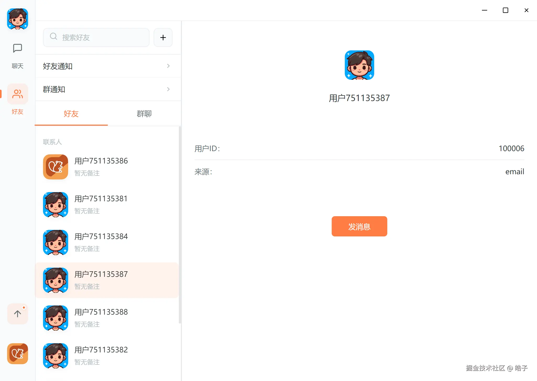
Task: Click the user ID value 100006
Action: tap(511, 149)
